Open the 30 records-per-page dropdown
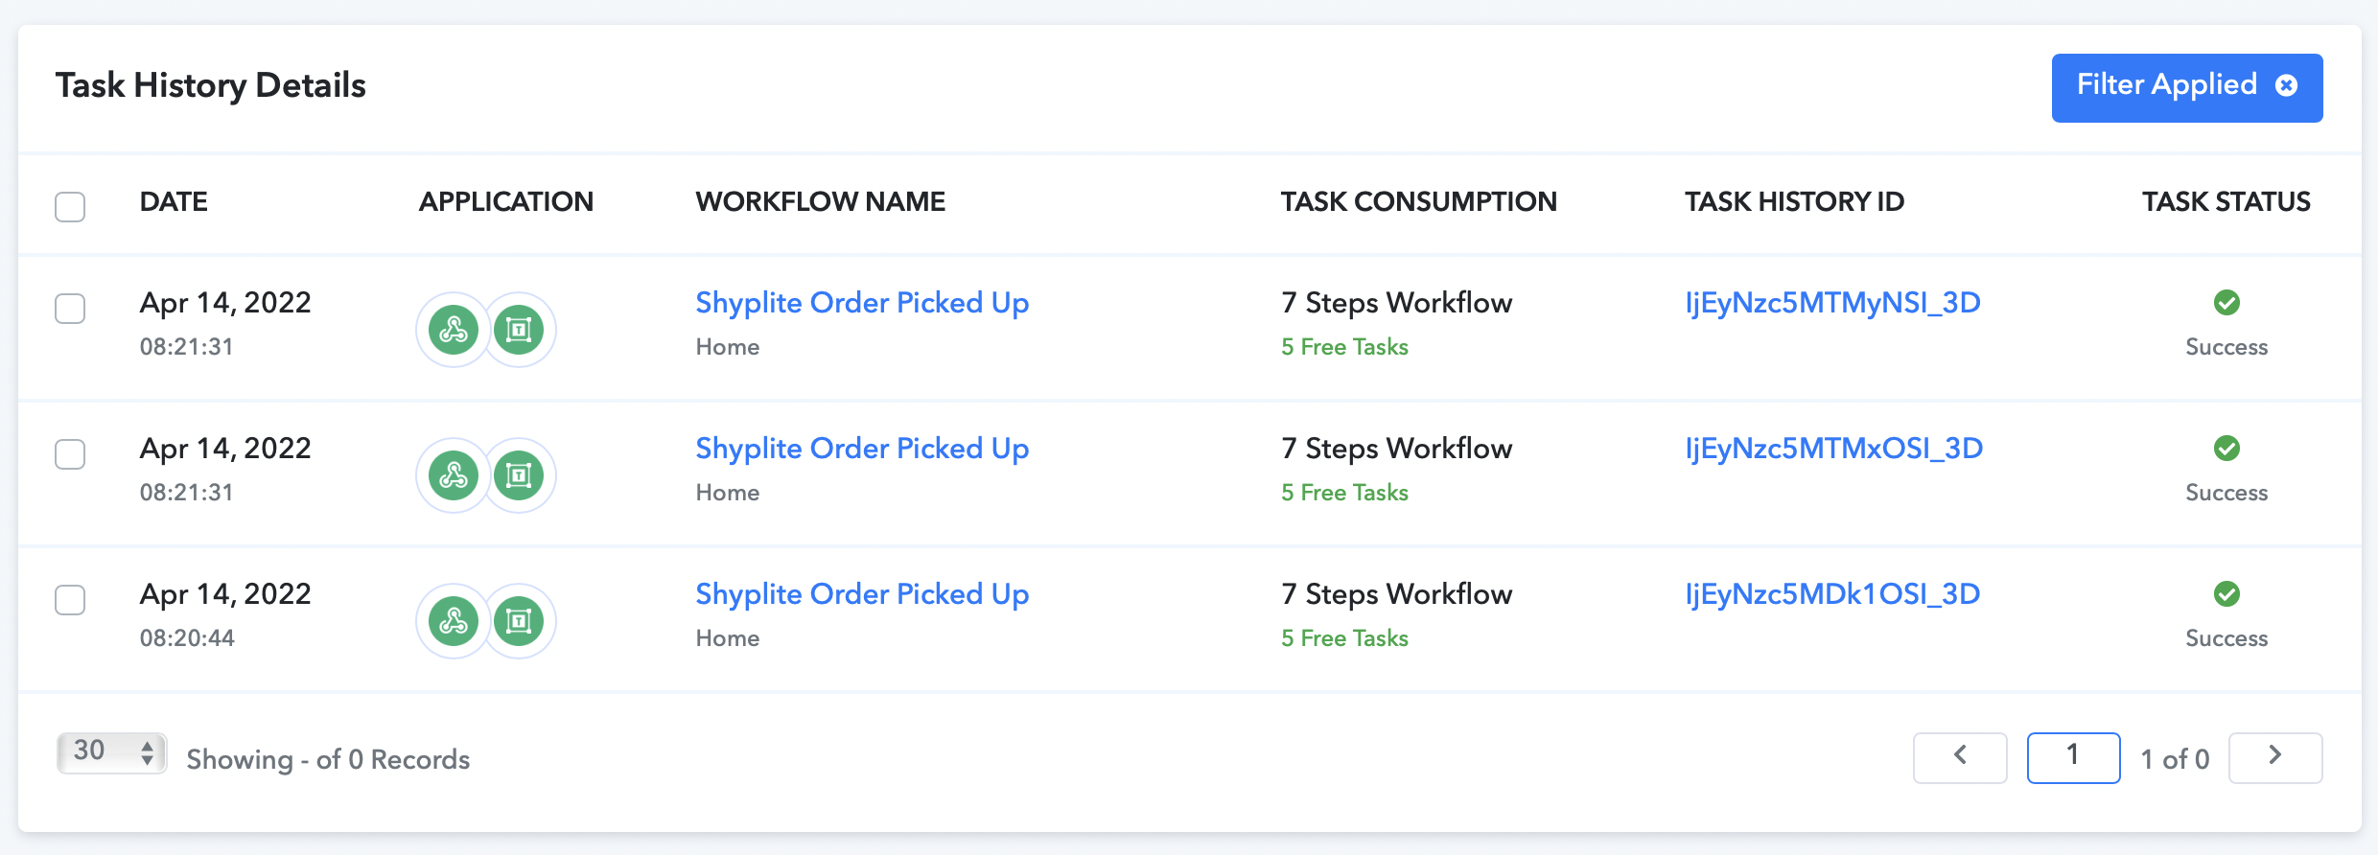The width and height of the screenshot is (2378, 855). [112, 752]
